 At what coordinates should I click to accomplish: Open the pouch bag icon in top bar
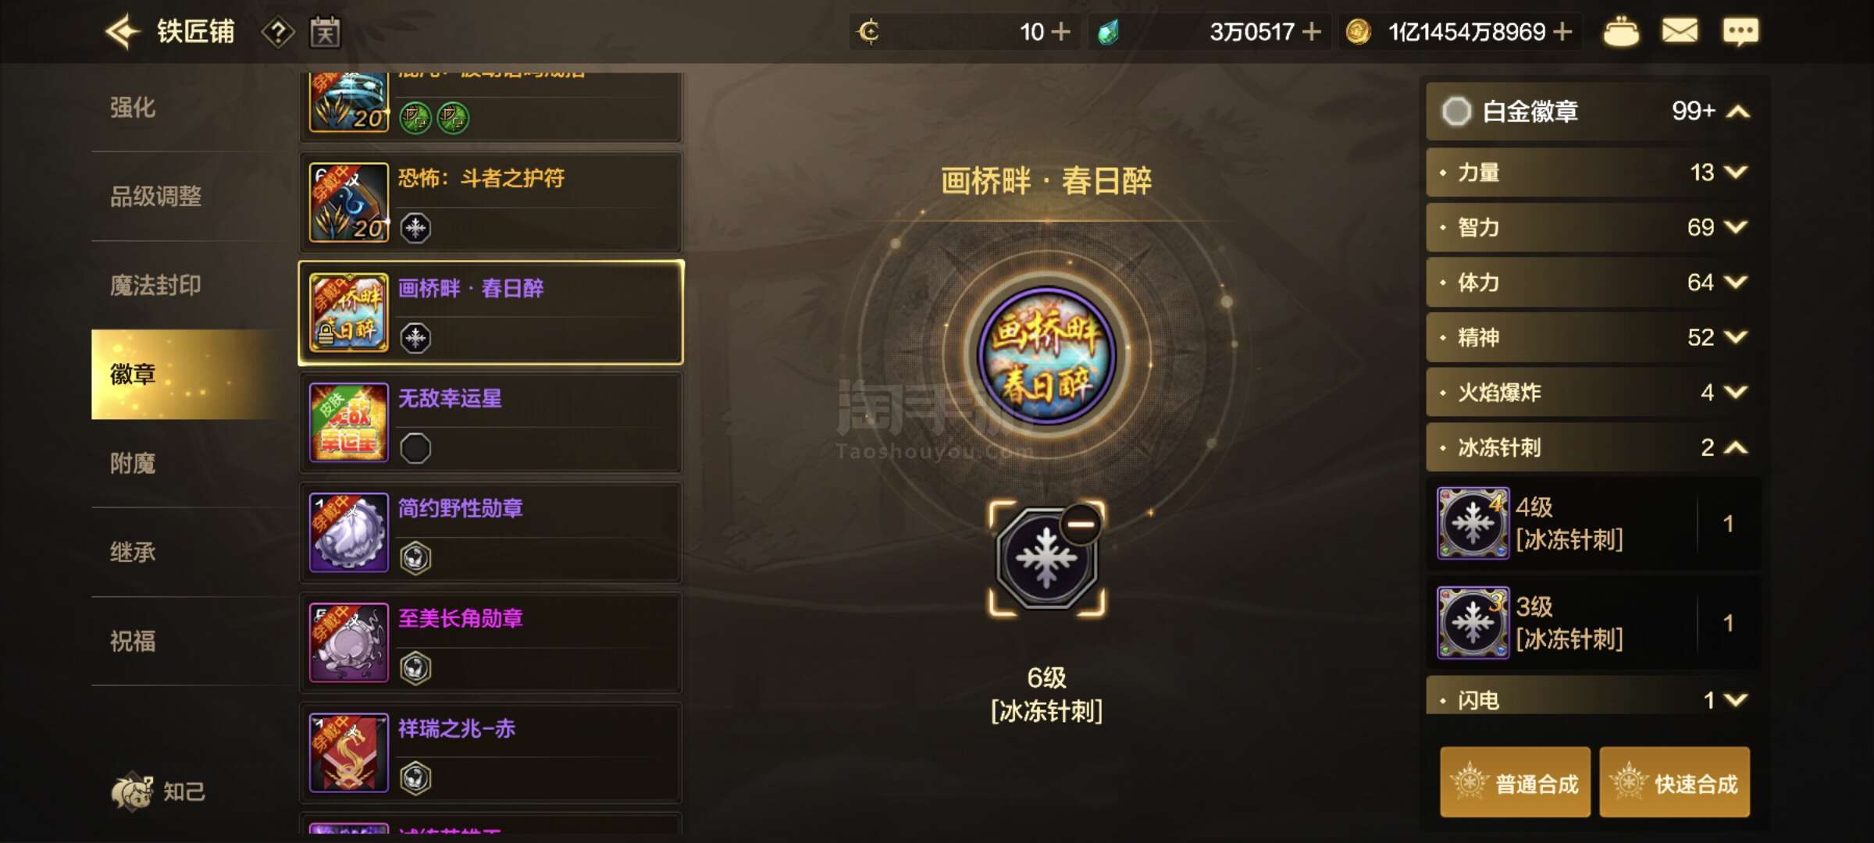(1621, 32)
